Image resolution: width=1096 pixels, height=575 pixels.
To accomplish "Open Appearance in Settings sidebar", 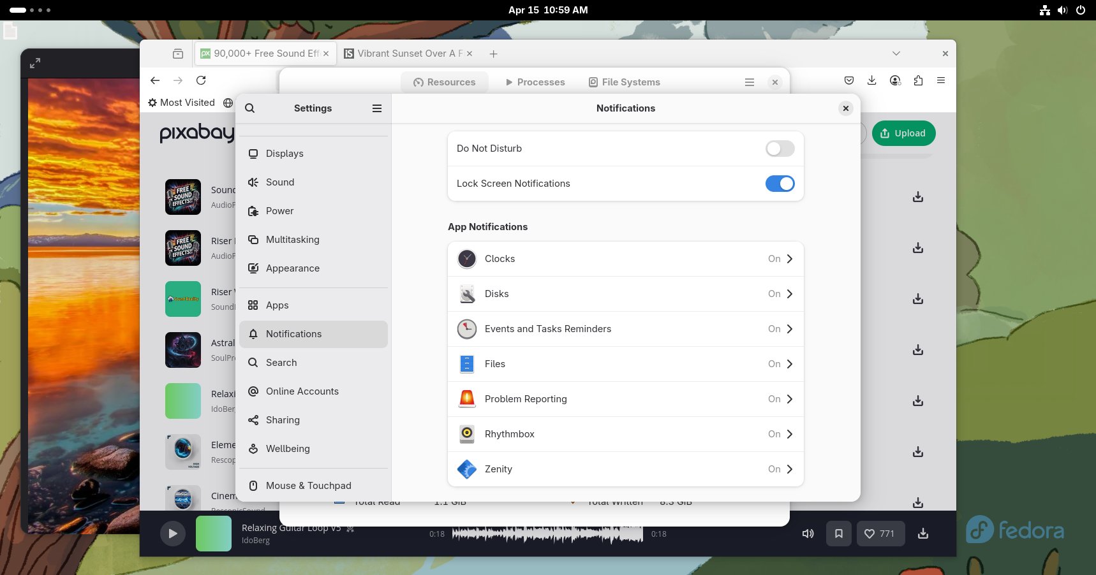I will (x=313, y=268).
